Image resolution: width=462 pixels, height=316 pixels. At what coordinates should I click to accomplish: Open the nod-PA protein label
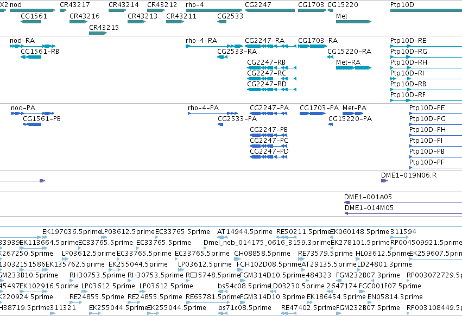(x=23, y=108)
